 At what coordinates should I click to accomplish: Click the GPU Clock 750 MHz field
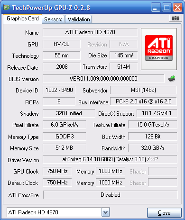(x=57, y=171)
